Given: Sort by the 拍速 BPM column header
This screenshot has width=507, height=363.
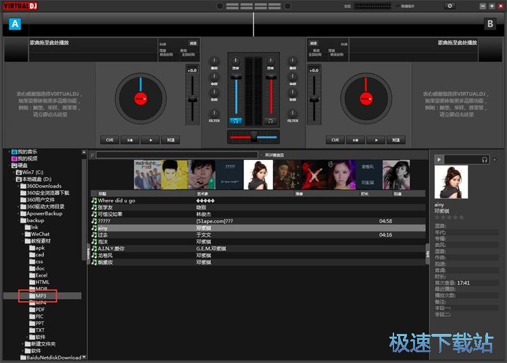Looking at the screenshot, I should pos(409,194).
